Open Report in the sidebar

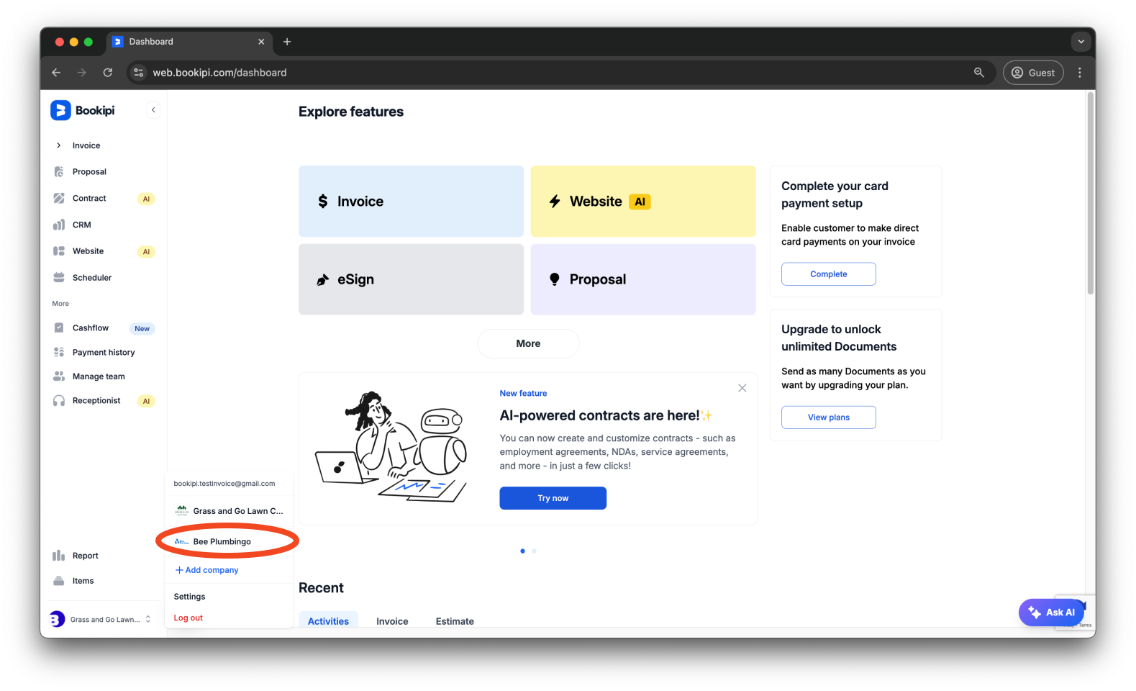click(85, 556)
